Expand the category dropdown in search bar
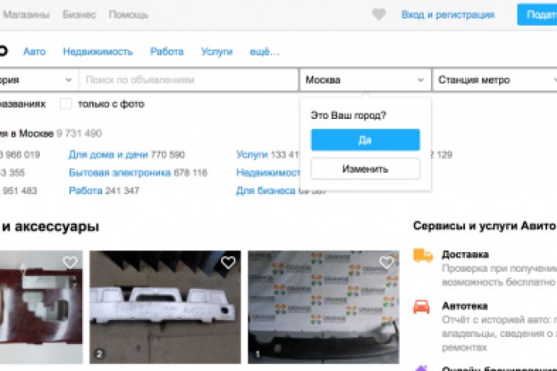This screenshot has width=557, height=371. pos(39,80)
